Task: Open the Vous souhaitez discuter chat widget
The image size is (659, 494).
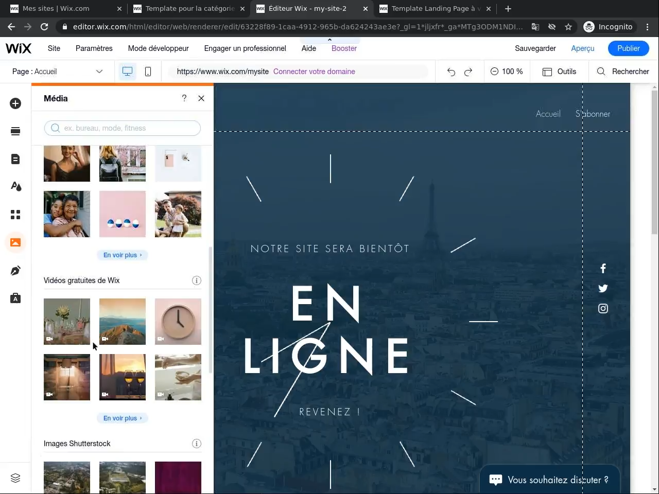Action: point(549,480)
